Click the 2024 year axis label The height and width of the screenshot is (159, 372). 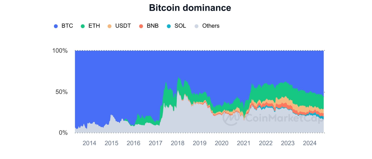tap(310, 143)
